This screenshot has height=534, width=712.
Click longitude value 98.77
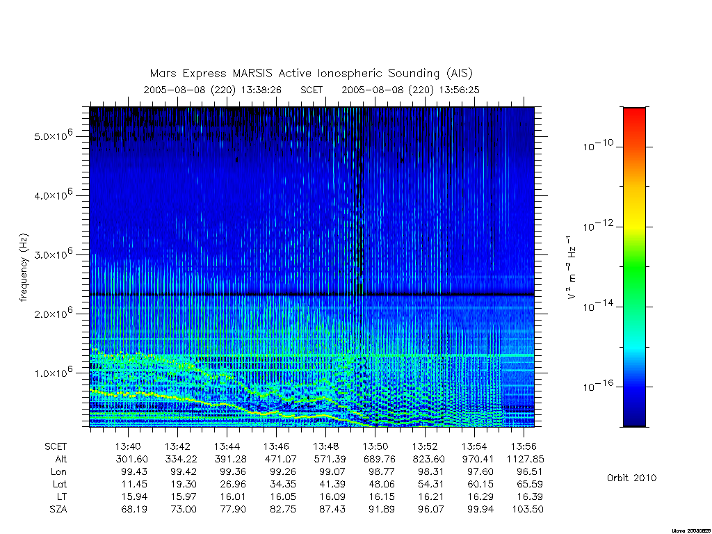(382, 472)
